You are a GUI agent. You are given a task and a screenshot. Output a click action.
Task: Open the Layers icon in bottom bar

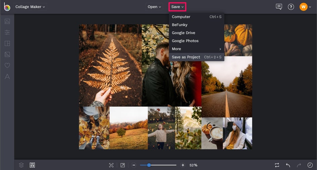21,165
